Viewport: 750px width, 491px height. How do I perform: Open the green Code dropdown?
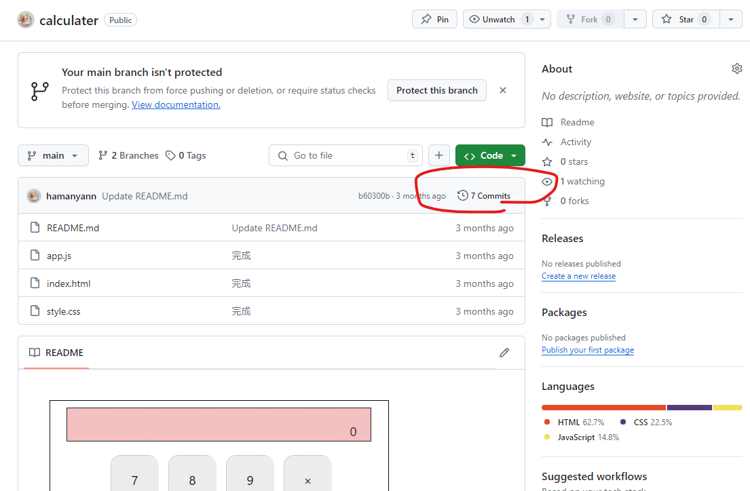pos(490,155)
